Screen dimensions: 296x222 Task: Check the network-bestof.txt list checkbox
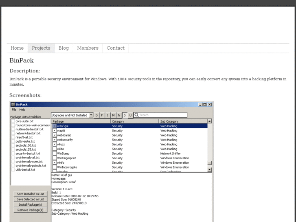pyautogui.click(x=13, y=133)
